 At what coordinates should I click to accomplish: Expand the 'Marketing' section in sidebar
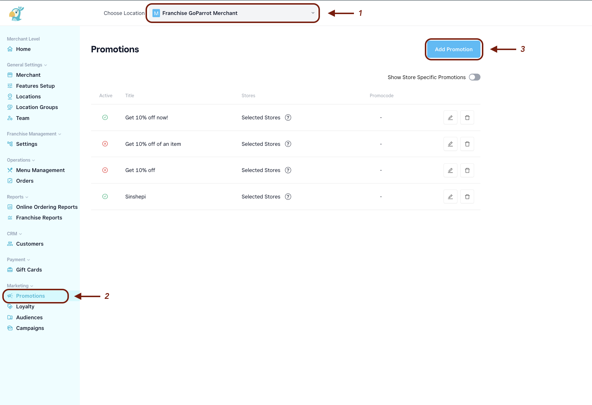[x=20, y=285]
